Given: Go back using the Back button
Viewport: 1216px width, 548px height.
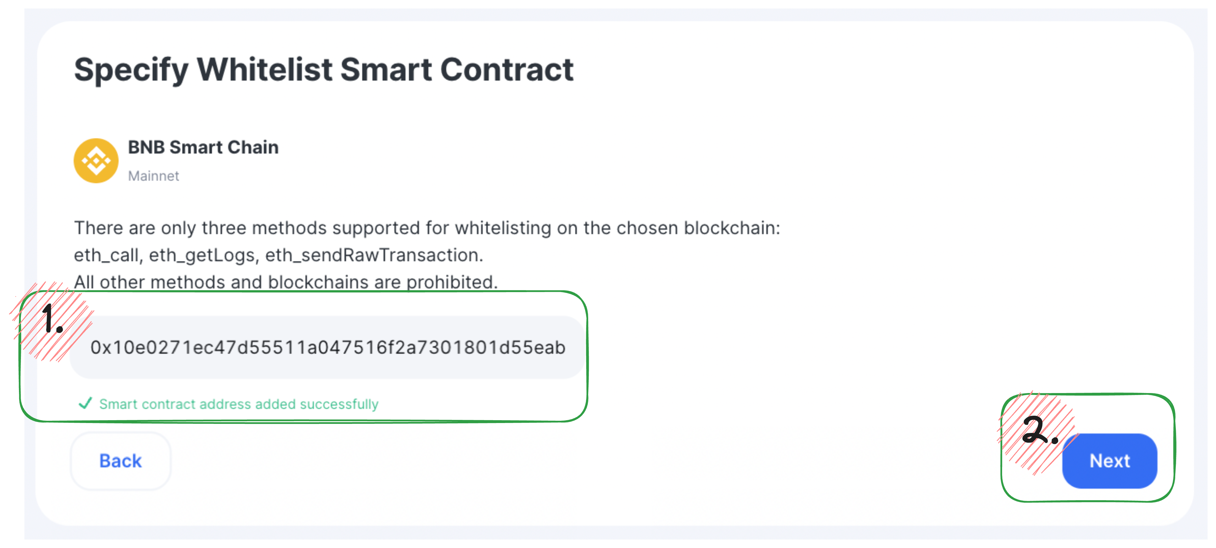Looking at the screenshot, I should (120, 461).
